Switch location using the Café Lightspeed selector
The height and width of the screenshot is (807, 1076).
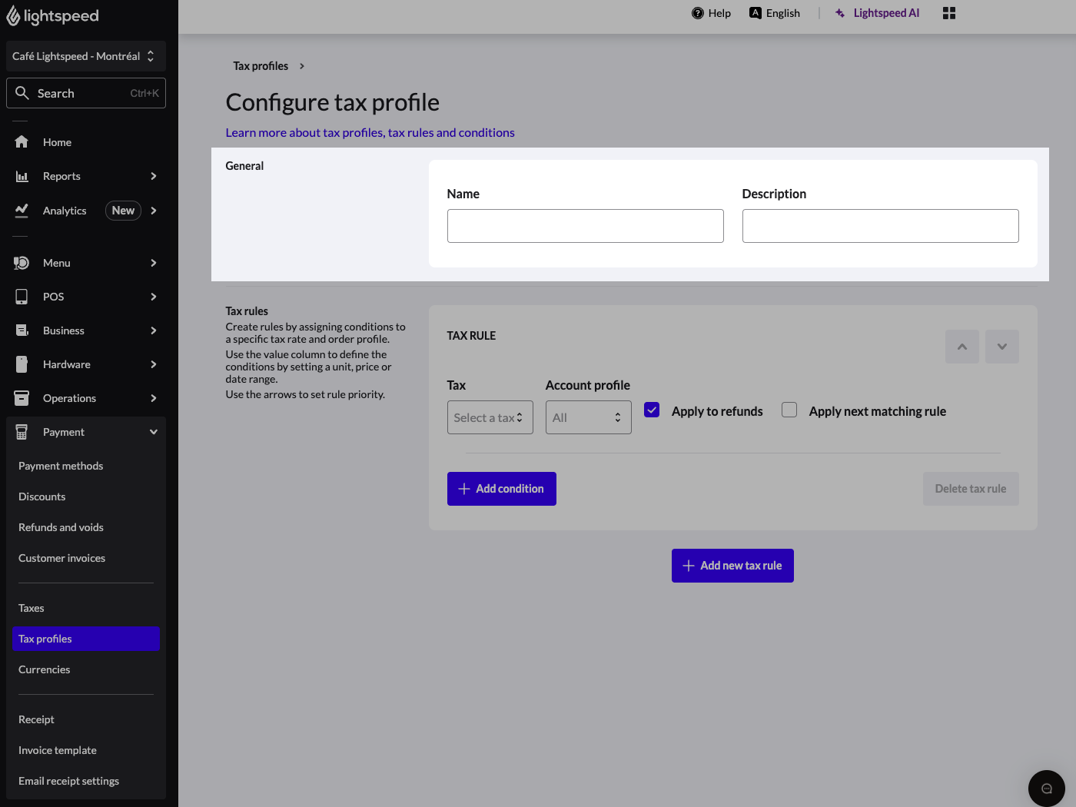point(85,55)
